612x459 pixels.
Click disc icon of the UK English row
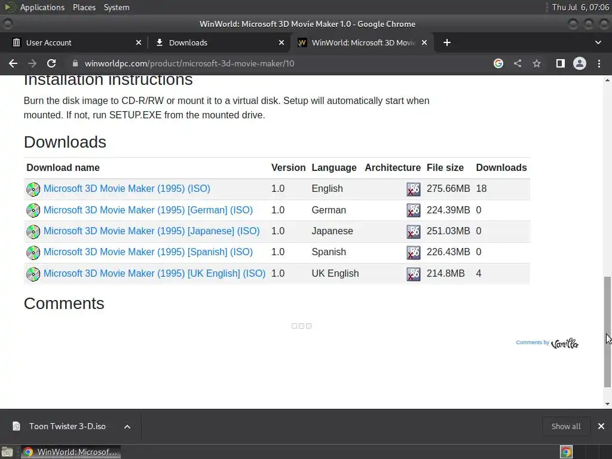[x=33, y=274]
